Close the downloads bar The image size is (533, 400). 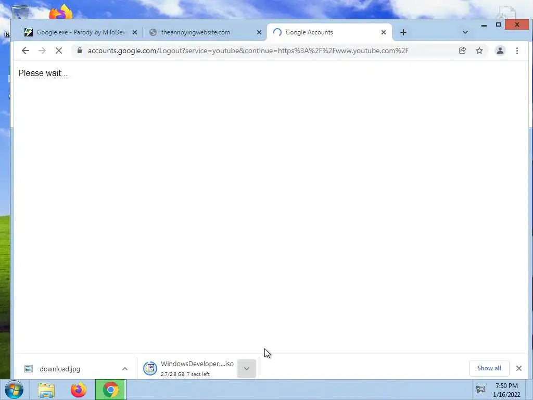click(519, 368)
